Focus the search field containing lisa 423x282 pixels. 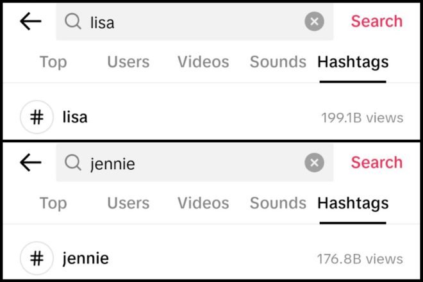pos(195,21)
